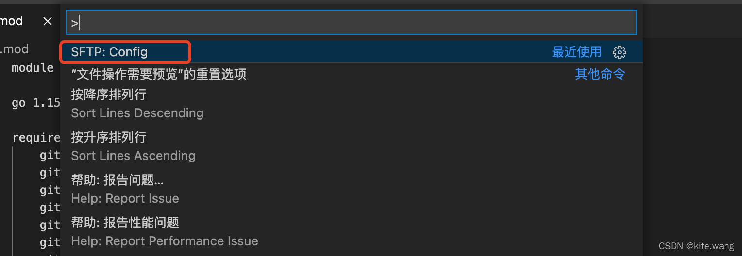The image size is (742, 256).
Task: Select "文件操作需要预览"的重置选项 command
Action: [x=158, y=74]
